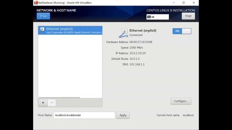Click the horizontal scrollbar of the device list
The image size is (232, 130).
click(59, 97)
